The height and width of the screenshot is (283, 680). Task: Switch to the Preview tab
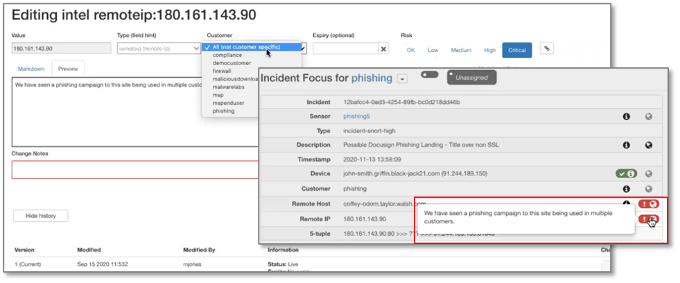[x=67, y=69]
